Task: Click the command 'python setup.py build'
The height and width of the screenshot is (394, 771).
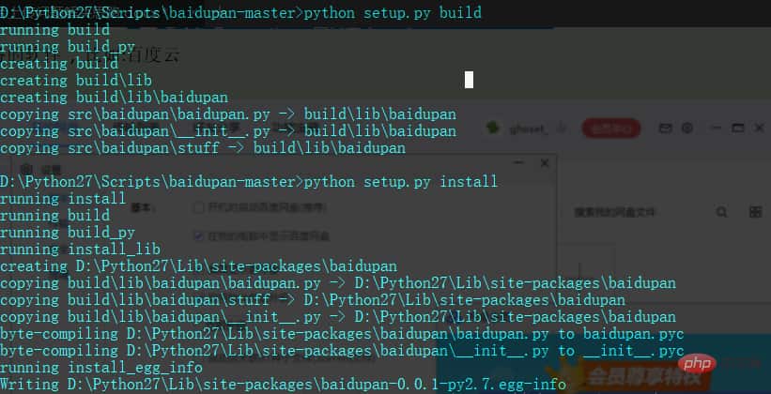Action: coord(393,13)
